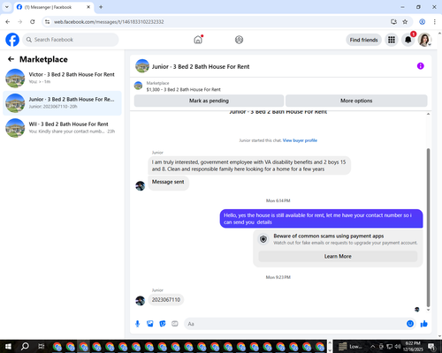The width and height of the screenshot is (442, 353).
Task: Open the account profile picture menu
Action: click(x=424, y=40)
